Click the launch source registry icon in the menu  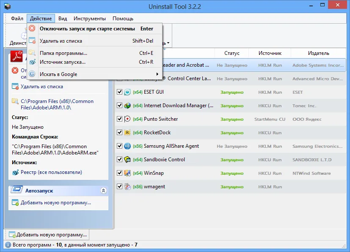(x=32, y=62)
